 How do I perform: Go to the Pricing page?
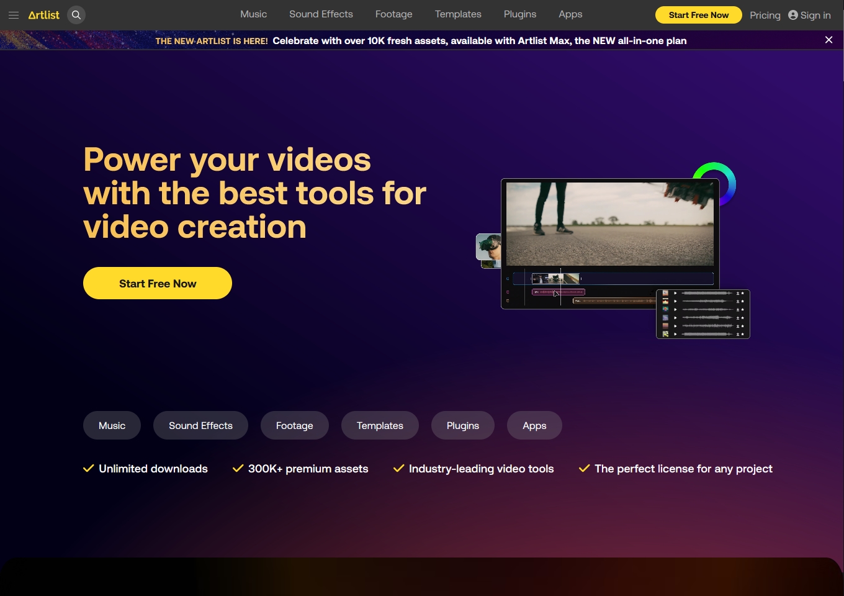[765, 15]
